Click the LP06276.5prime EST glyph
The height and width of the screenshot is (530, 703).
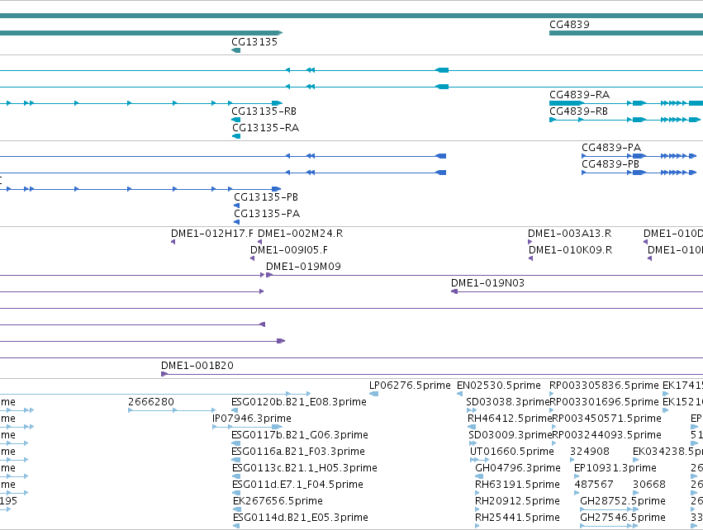(x=373, y=394)
